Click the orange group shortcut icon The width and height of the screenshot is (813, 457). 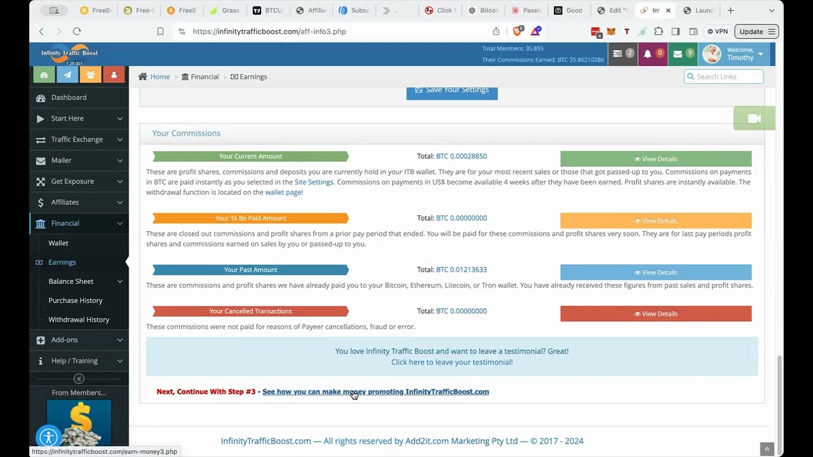(x=90, y=75)
